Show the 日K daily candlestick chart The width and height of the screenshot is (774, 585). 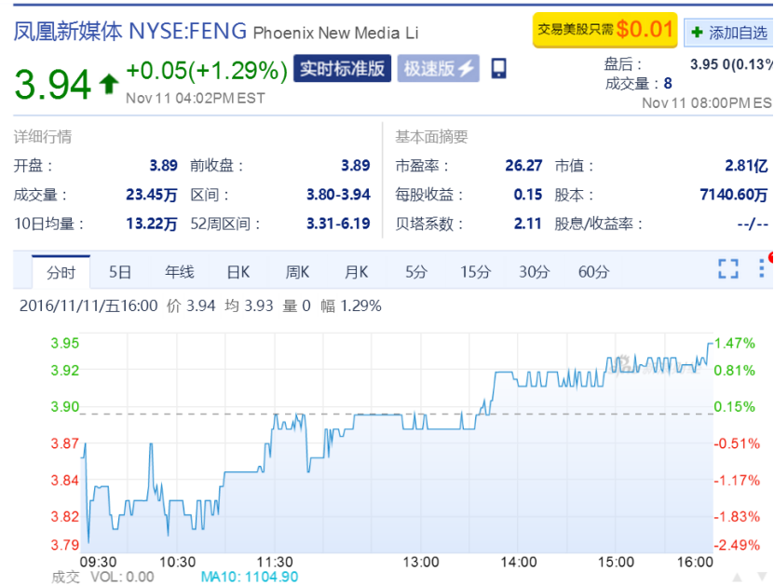tap(238, 272)
